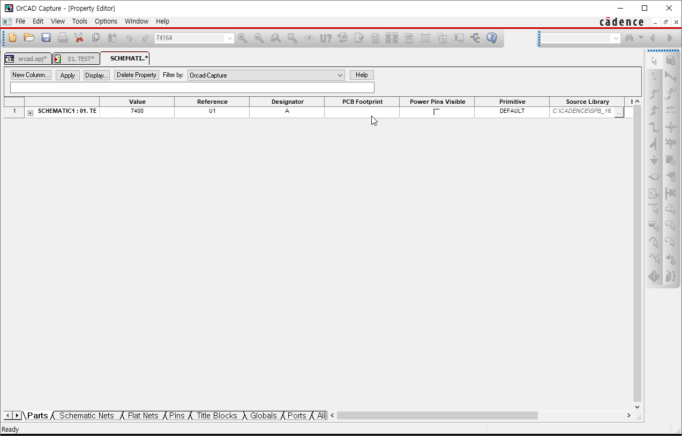
Task: Create a new document via toolbar icon
Action: [12, 38]
